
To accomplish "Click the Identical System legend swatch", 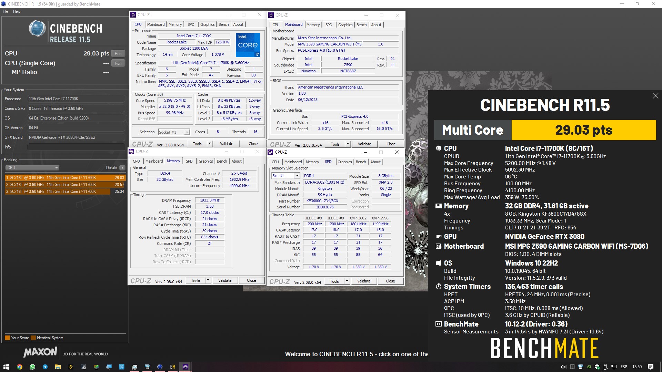I will (x=33, y=338).
